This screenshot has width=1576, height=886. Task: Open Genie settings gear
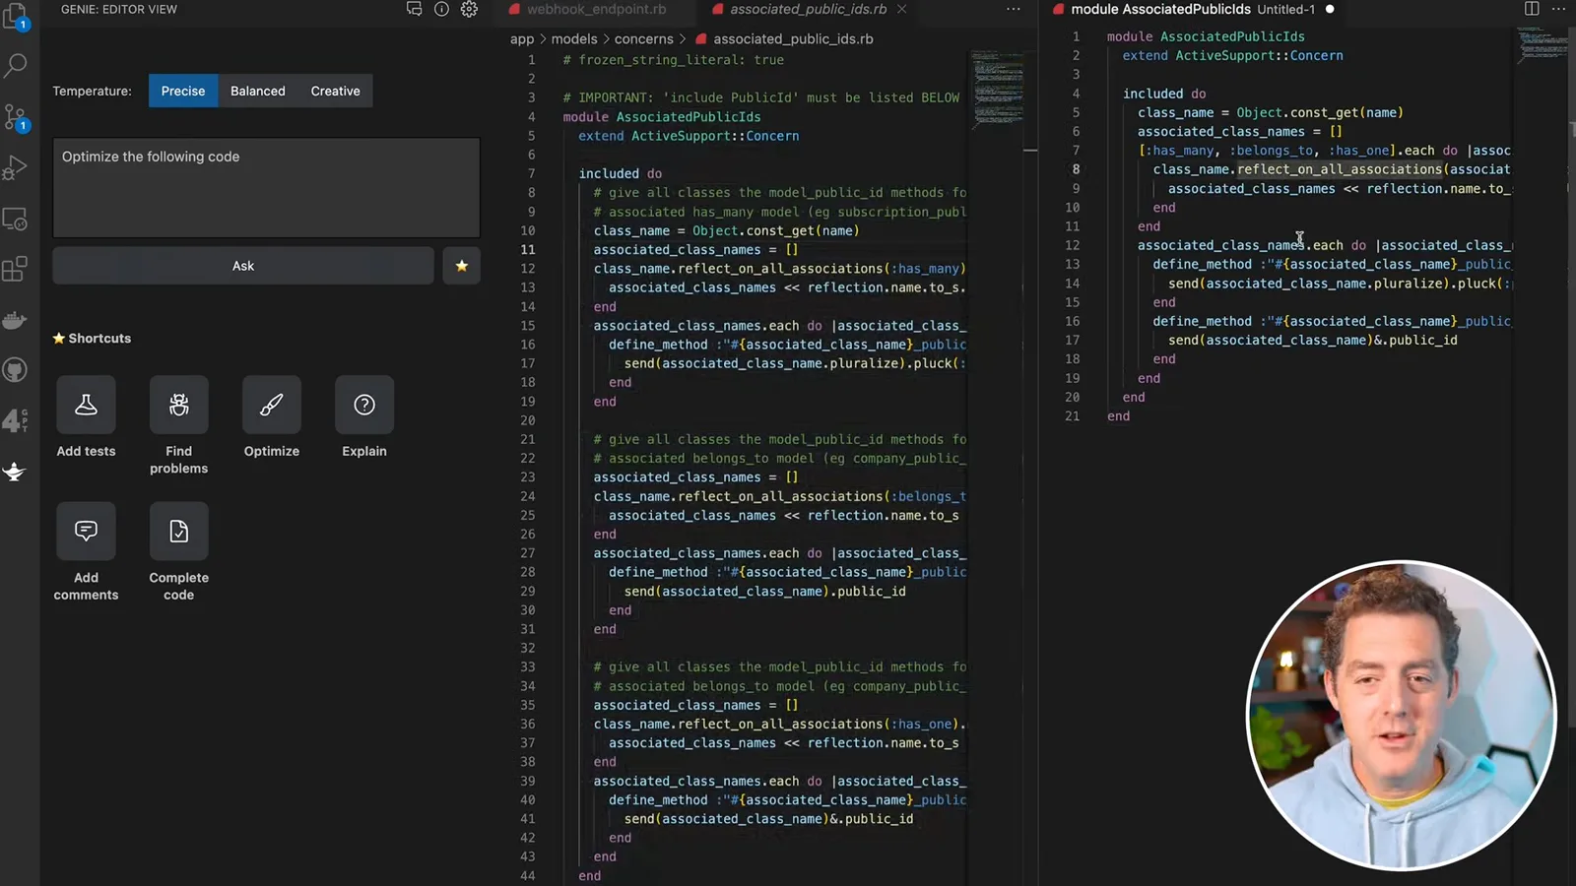pos(469,9)
